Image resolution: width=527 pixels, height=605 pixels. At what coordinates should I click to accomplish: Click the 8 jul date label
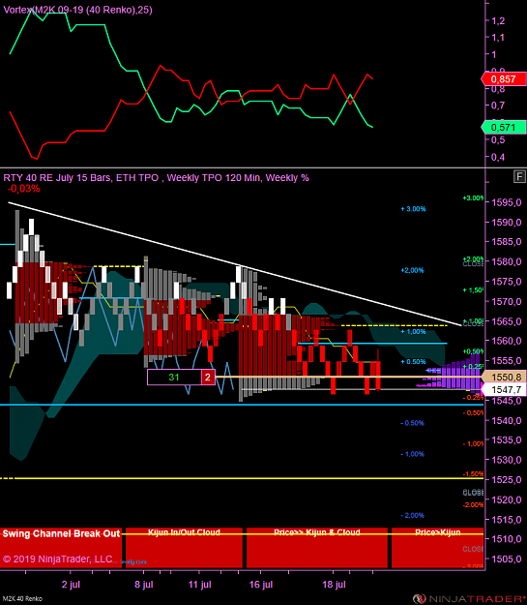point(144,584)
